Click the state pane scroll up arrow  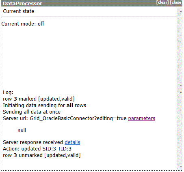click(x=181, y=11)
